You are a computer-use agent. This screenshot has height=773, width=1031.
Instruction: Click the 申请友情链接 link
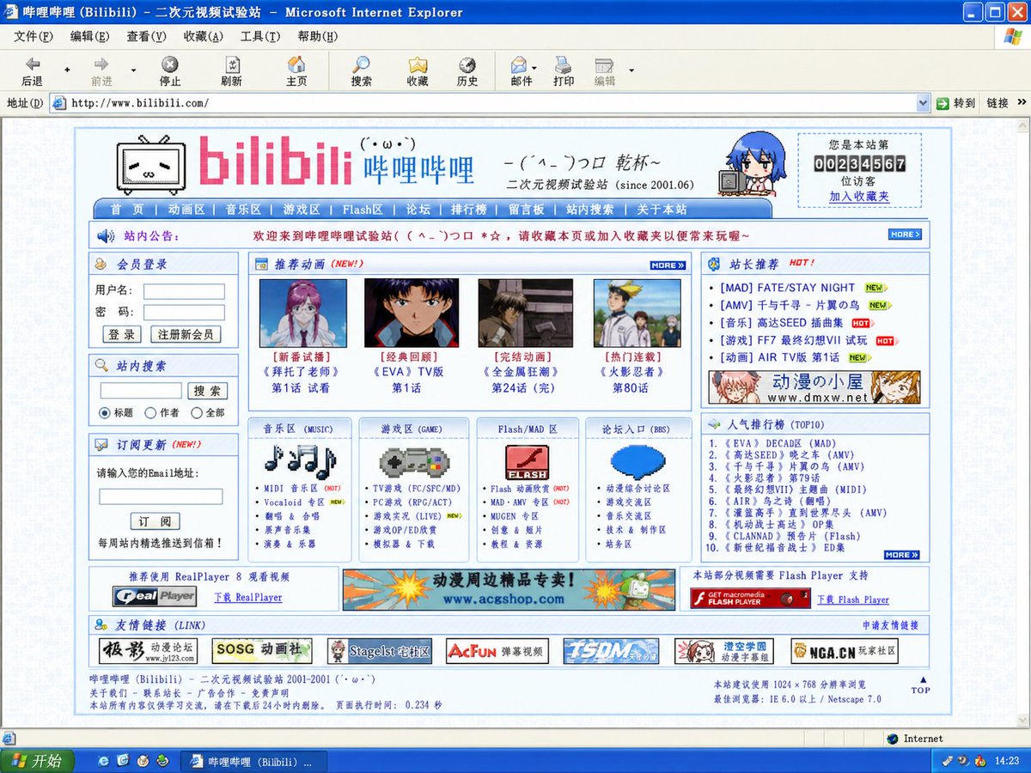(890, 625)
